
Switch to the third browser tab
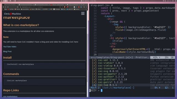(42, 5)
